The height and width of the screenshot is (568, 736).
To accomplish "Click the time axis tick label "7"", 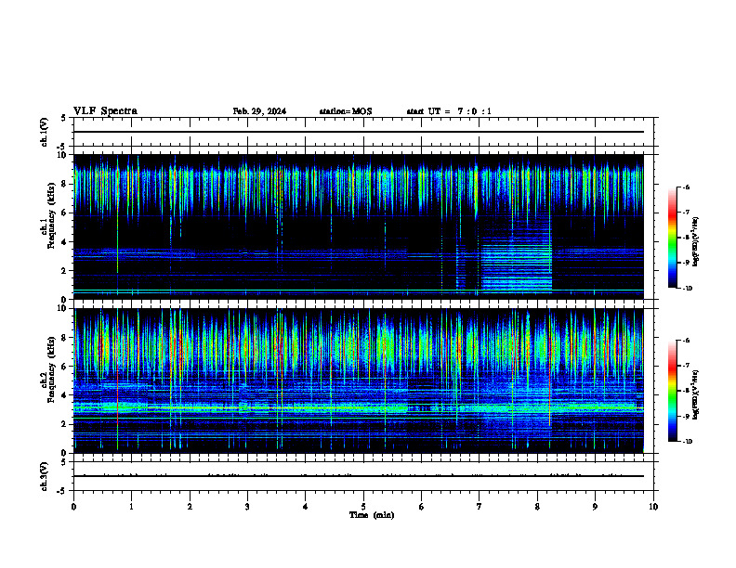I will (x=480, y=507).
